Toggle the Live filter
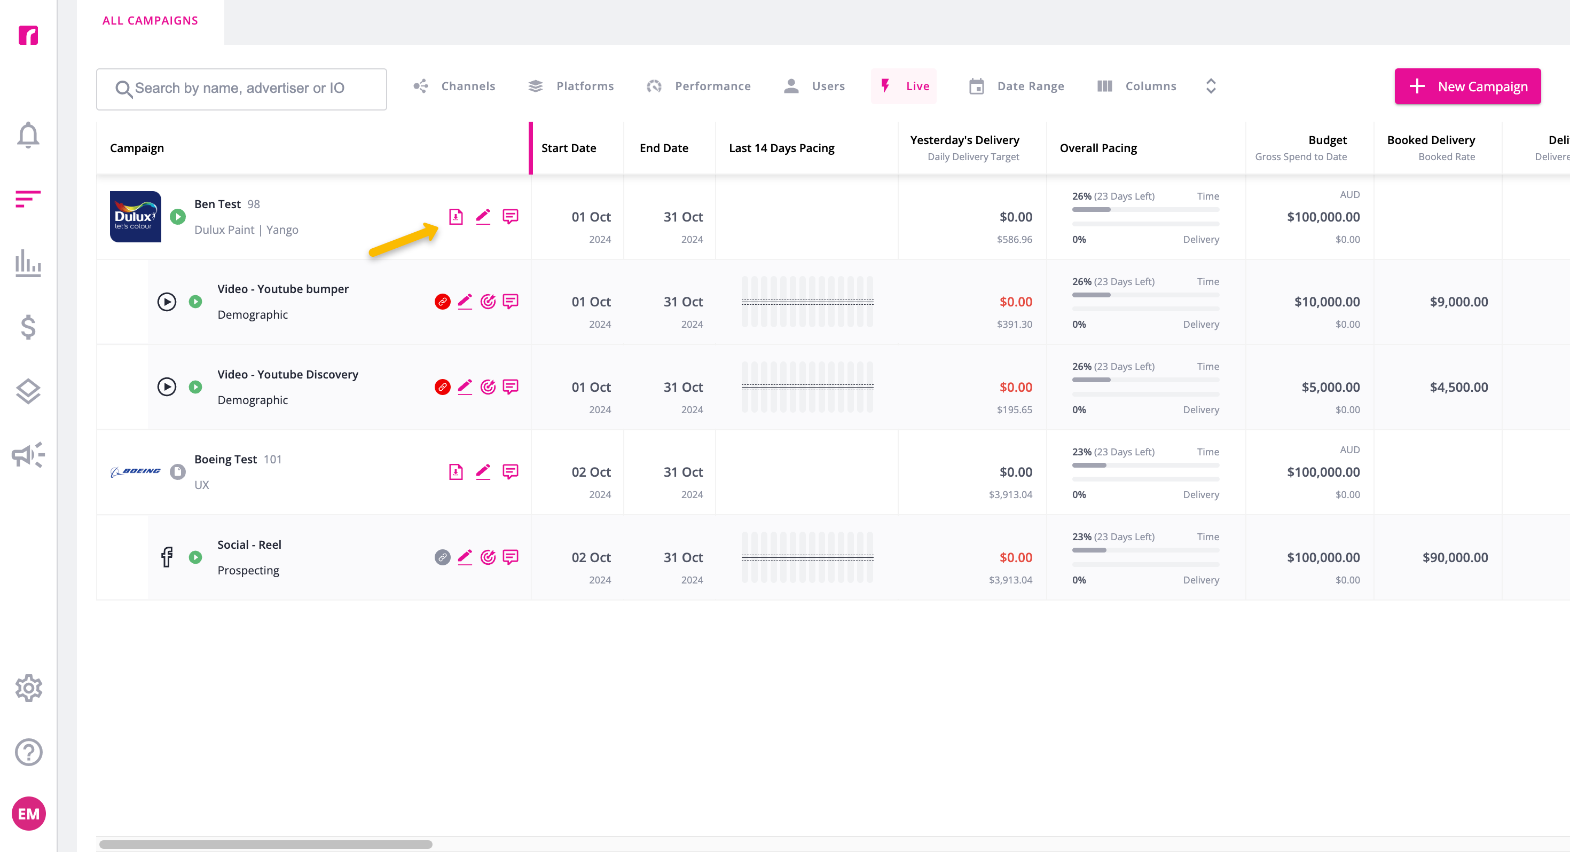Screen dimensions: 1570x852 pyautogui.click(x=904, y=86)
